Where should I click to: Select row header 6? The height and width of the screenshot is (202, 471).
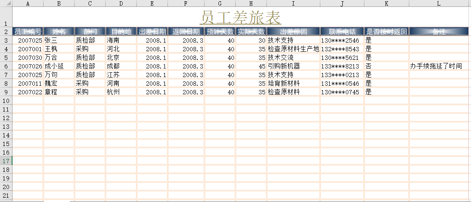click(6, 66)
